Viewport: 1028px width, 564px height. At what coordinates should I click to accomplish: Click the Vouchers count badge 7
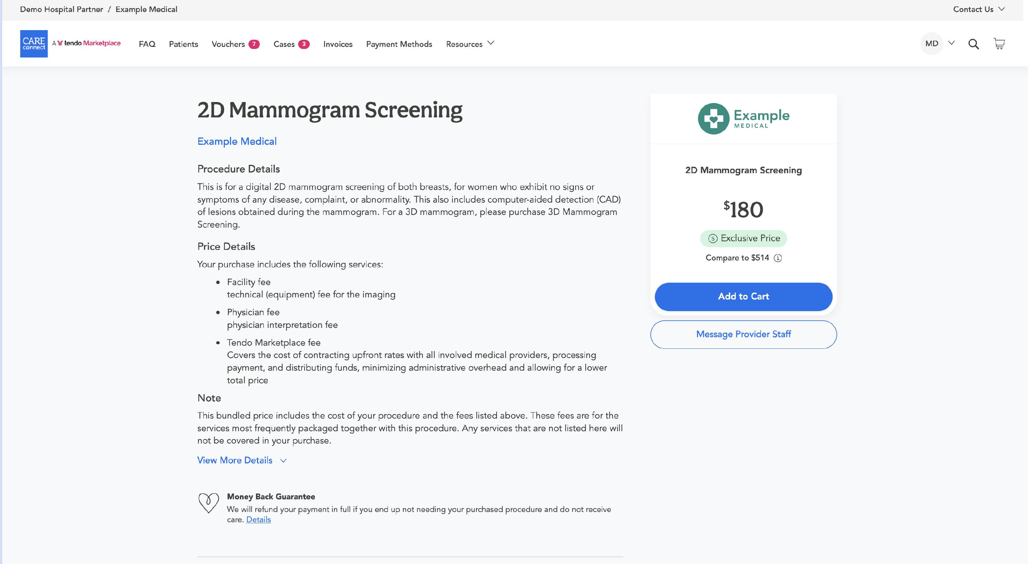point(254,44)
